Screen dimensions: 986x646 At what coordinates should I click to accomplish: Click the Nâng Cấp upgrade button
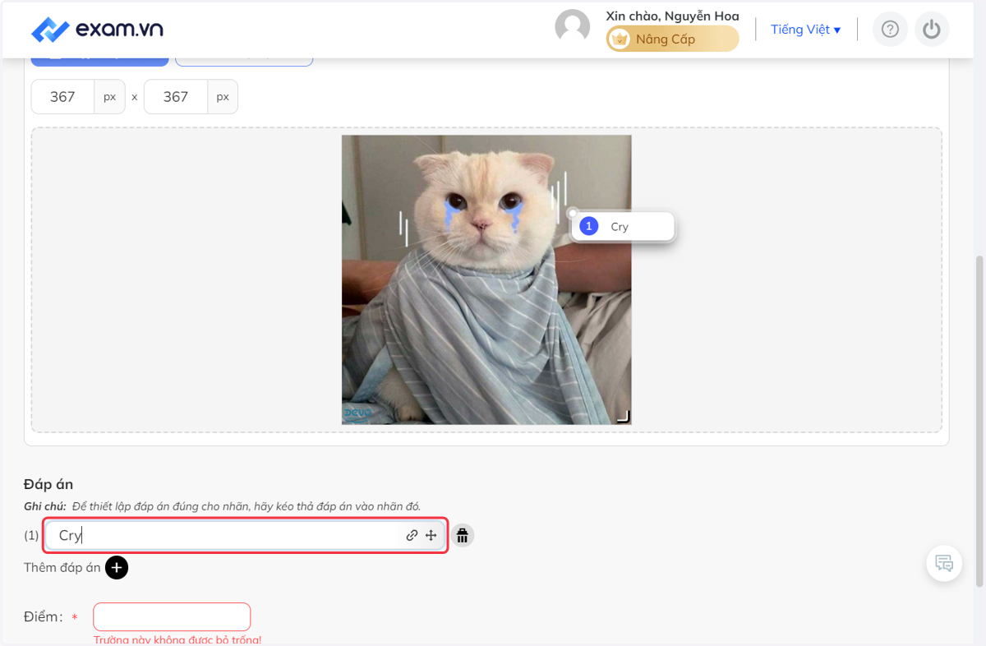[673, 39]
